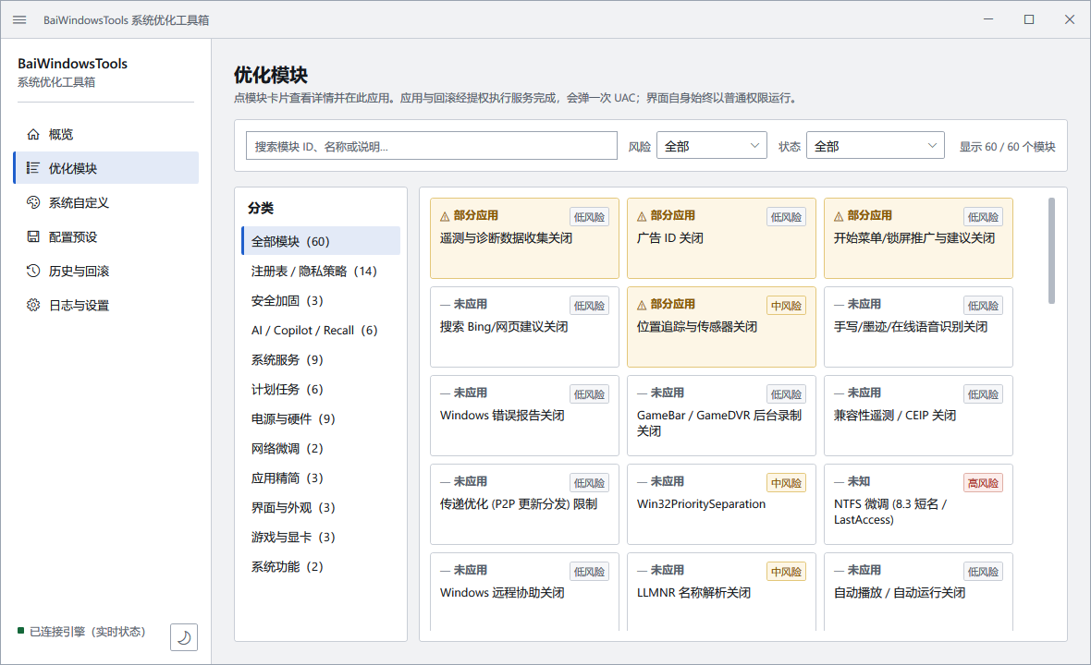This screenshot has height=665, width=1091.
Task: Click the palette icon beside 系统自定义
Action: tap(32, 202)
